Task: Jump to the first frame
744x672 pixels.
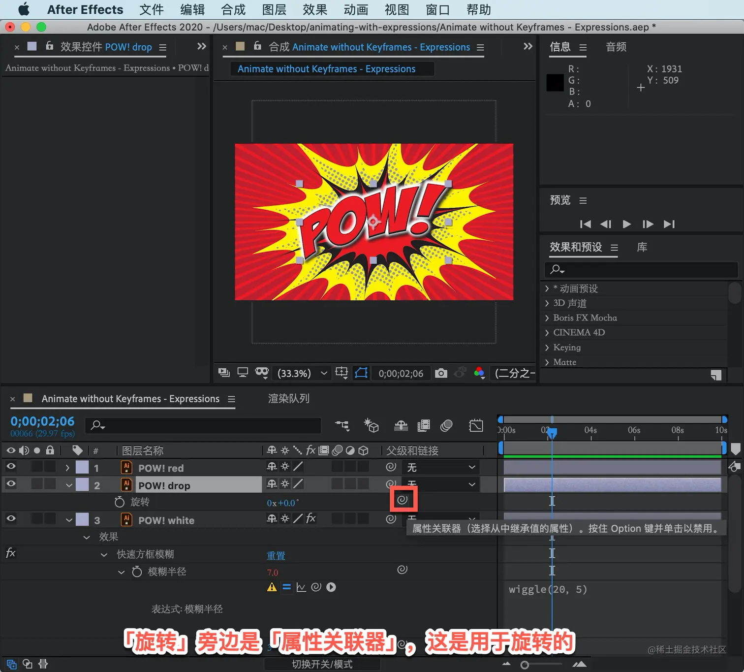Action: 586,224
